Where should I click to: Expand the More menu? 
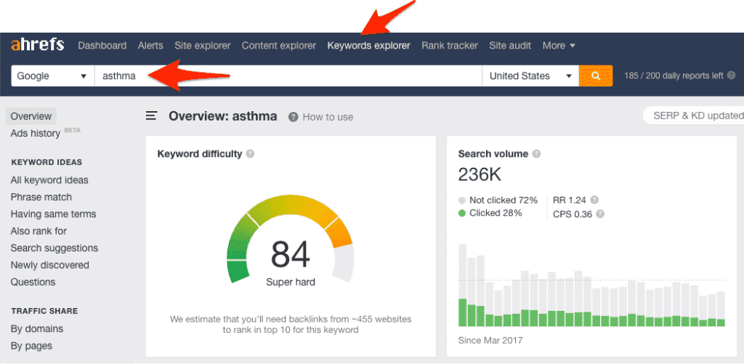click(x=559, y=46)
